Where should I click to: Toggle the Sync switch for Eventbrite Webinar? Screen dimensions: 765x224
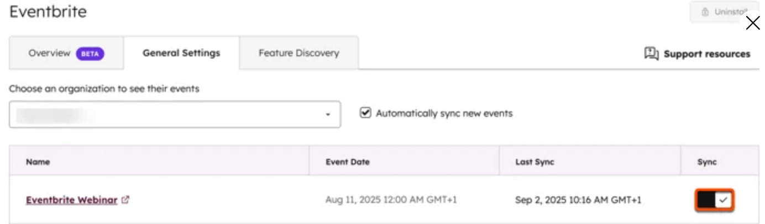714,200
